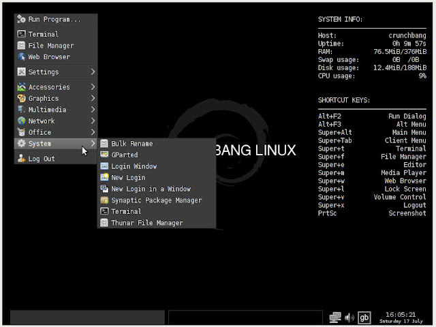Viewport: 436px width, 327px height.
Task: Open Thunar File Manager entry
Action: pyautogui.click(x=157, y=223)
